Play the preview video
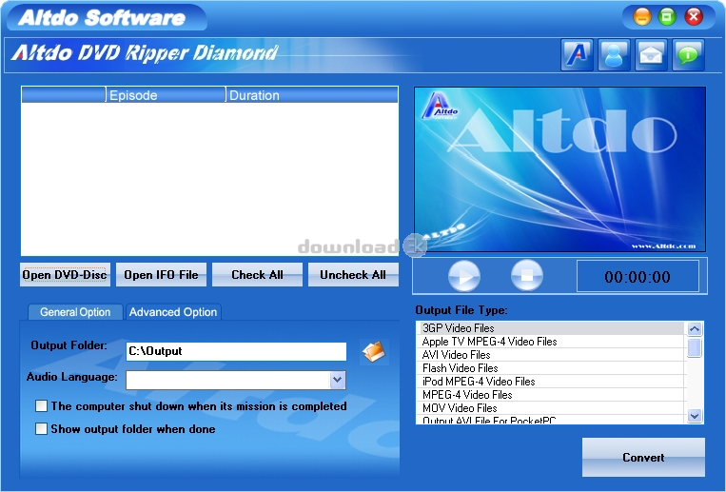Viewport: 726px width, 492px height. pos(464,276)
